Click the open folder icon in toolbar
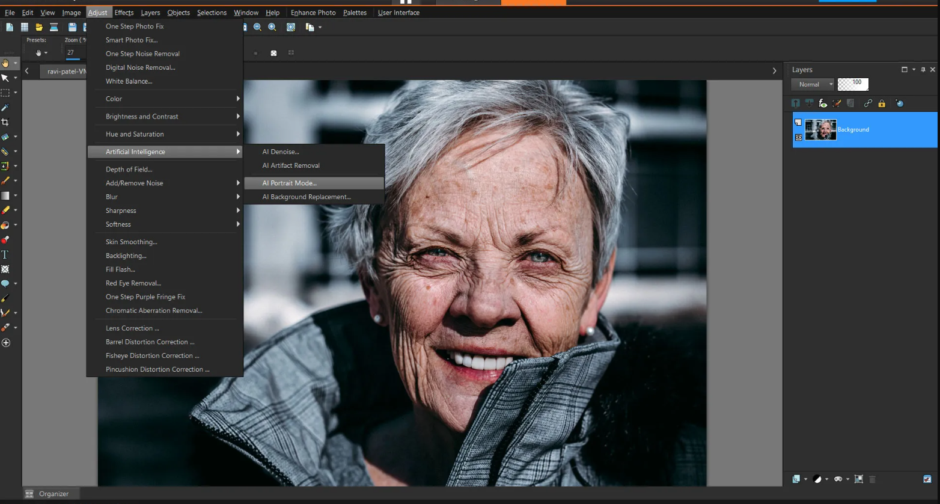Screen dimensions: 940x504 click(x=39, y=27)
